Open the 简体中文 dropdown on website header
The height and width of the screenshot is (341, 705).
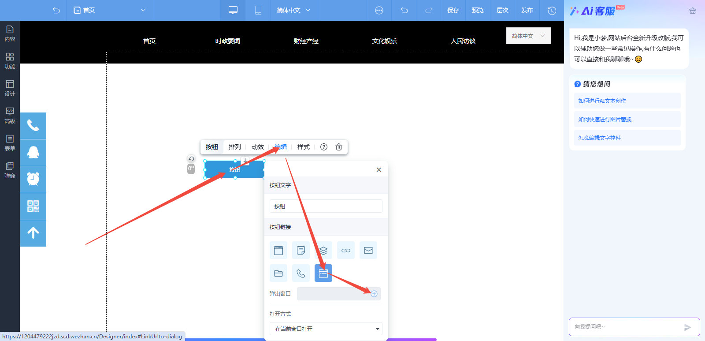529,36
